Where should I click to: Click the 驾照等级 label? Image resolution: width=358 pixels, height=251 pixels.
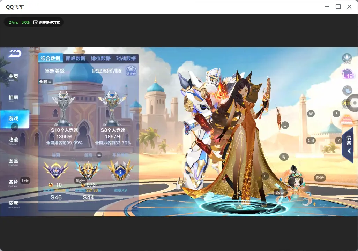tap(54, 71)
